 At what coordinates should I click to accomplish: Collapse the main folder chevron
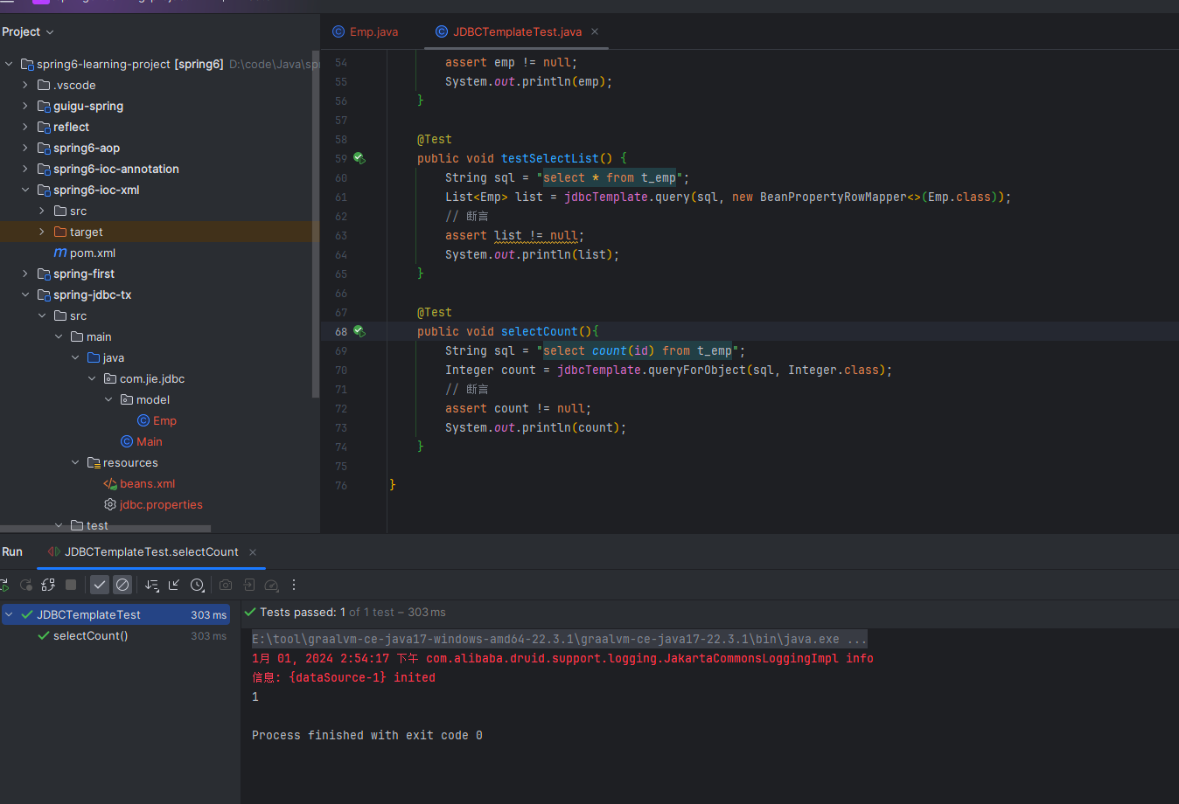(x=59, y=336)
